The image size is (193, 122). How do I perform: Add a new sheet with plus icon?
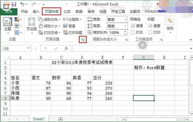click(60, 119)
